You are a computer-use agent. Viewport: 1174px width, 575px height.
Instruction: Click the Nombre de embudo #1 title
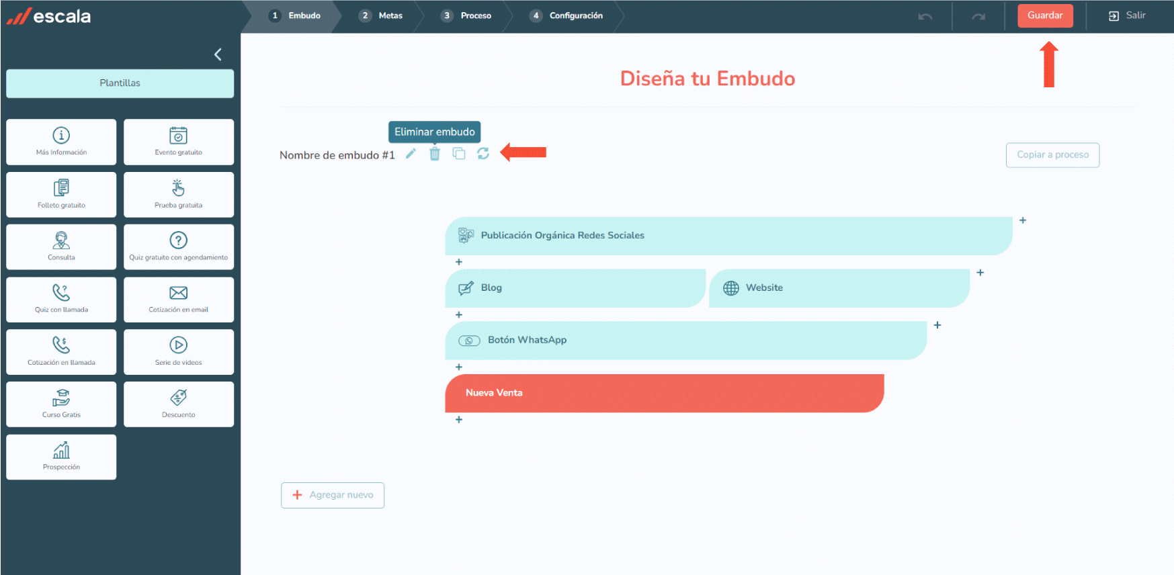[x=337, y=155]
